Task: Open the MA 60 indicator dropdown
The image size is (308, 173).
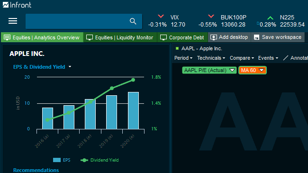Action: coord(253,70)
